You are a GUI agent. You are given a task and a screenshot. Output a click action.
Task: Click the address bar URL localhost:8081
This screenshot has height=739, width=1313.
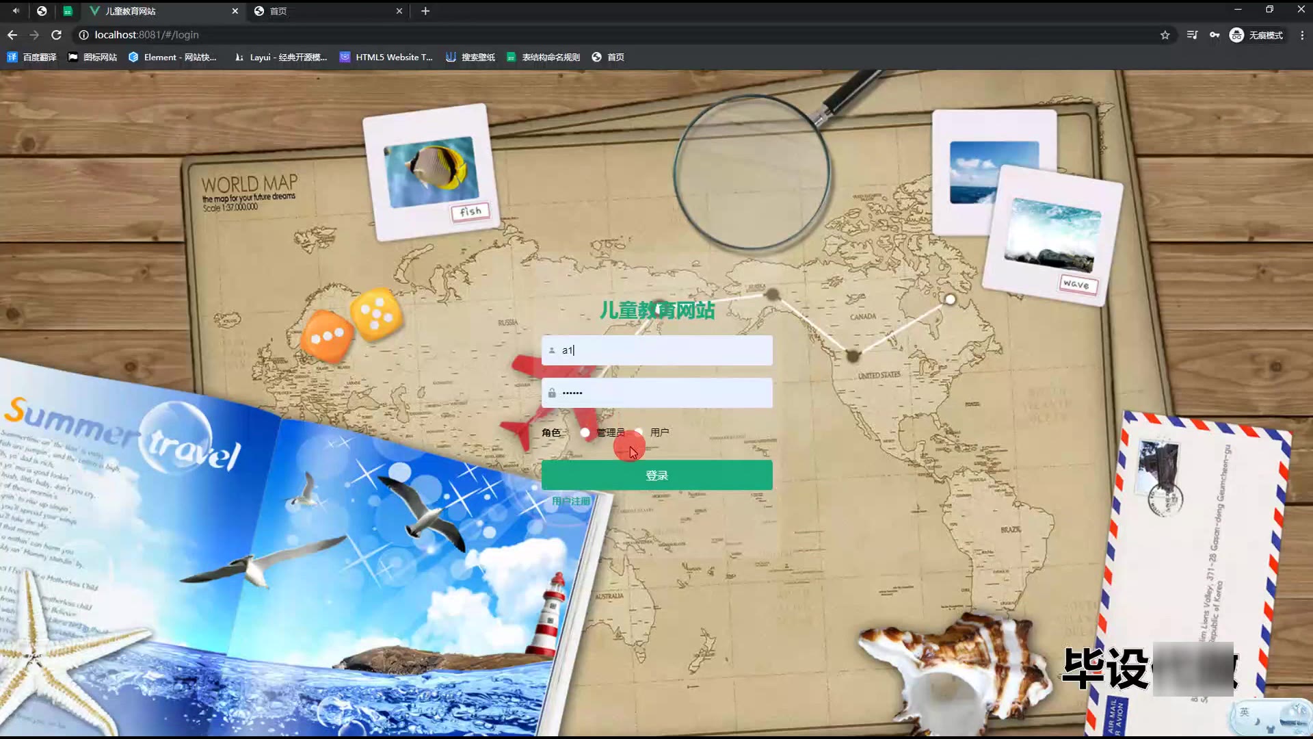click(x=146, y=35)
